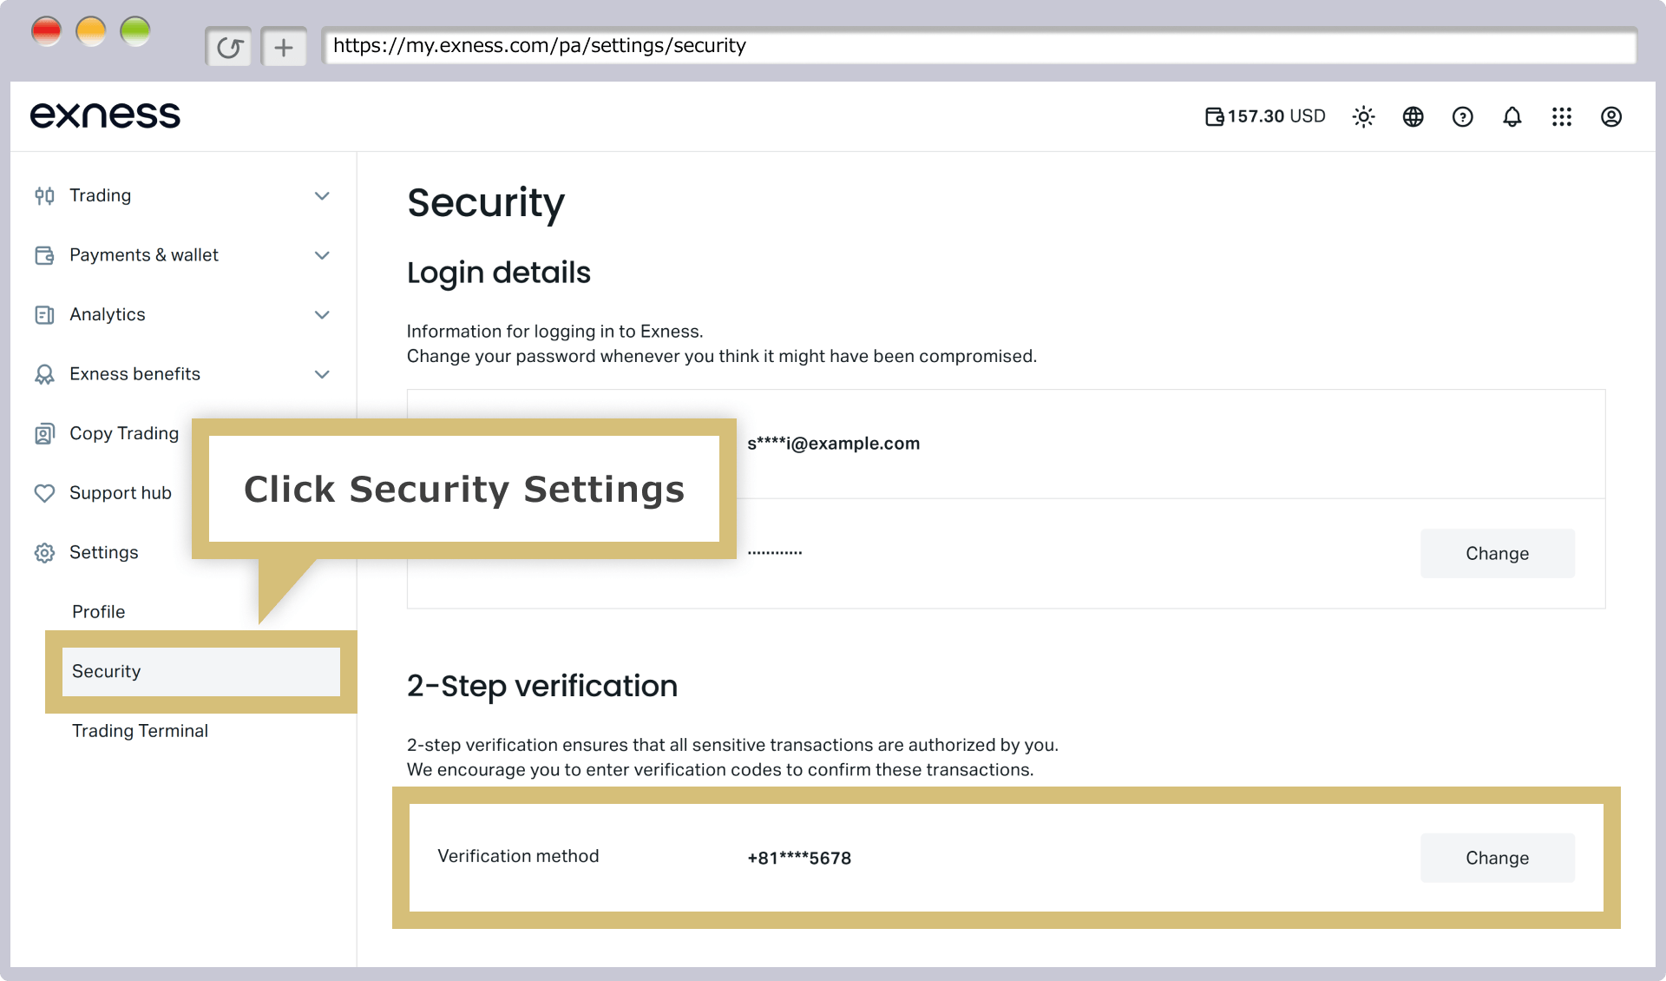Screen dimensions: 1666x981
Task: Select Profile under Settings
Action: tap(98, 612)
